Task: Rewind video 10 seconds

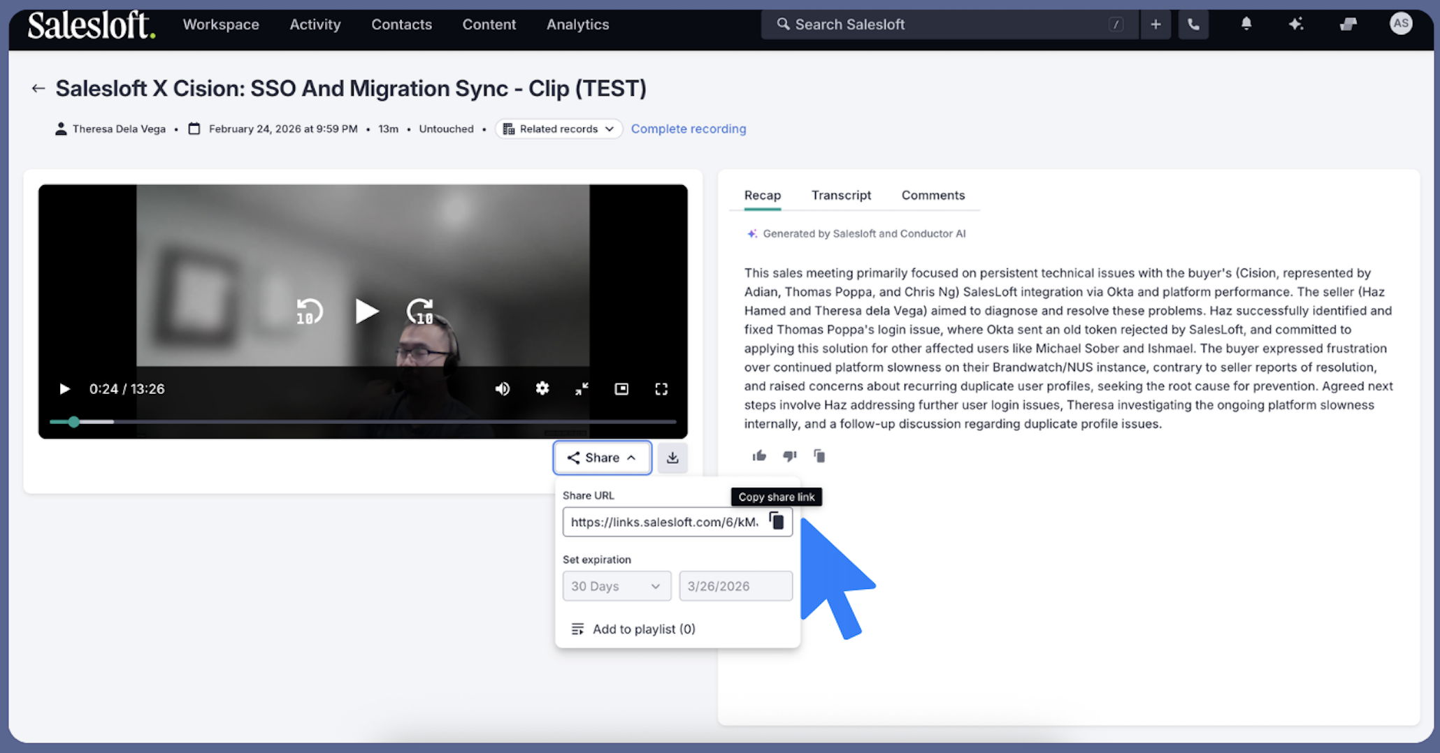Action: pyautogui.click(x=309, y=311)
